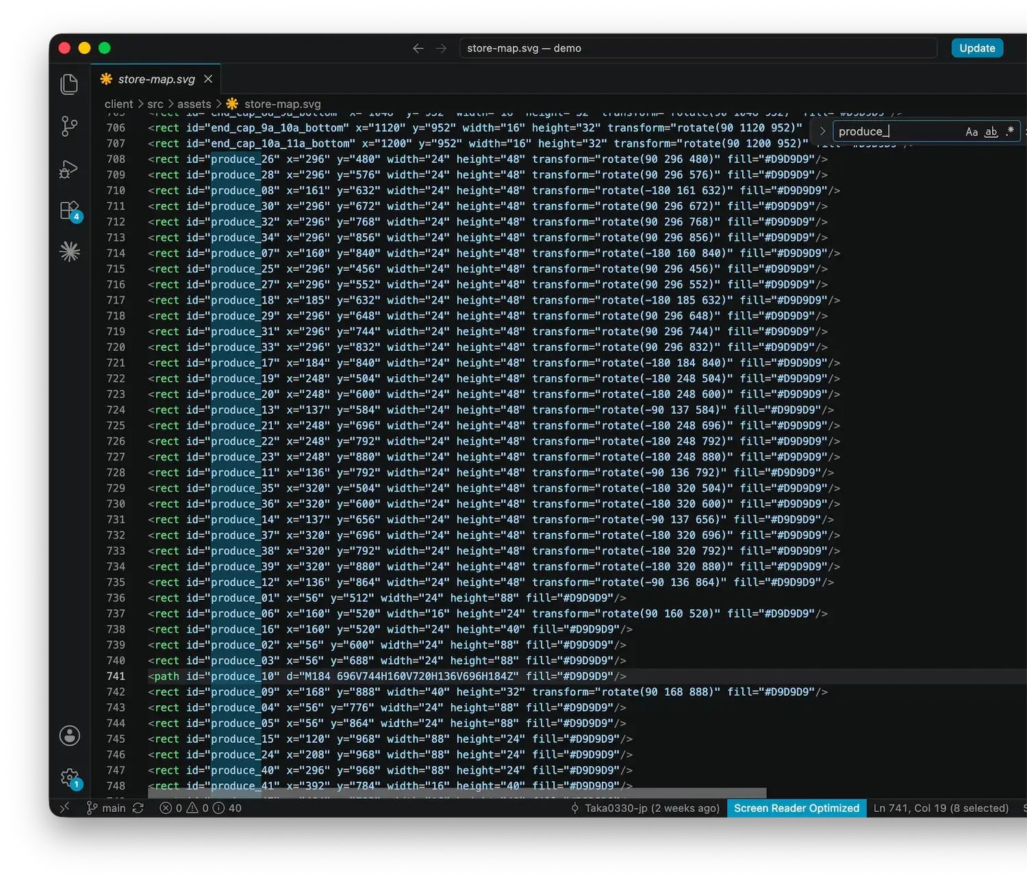Click the horizontal scrollbar of the editor

457,793
